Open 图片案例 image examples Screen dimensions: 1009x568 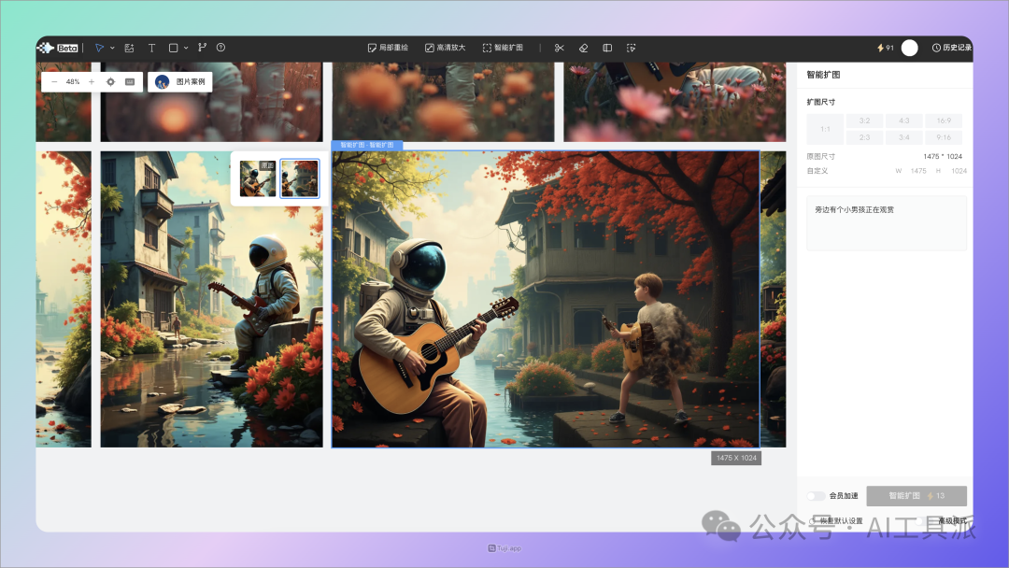coord(180,81)
